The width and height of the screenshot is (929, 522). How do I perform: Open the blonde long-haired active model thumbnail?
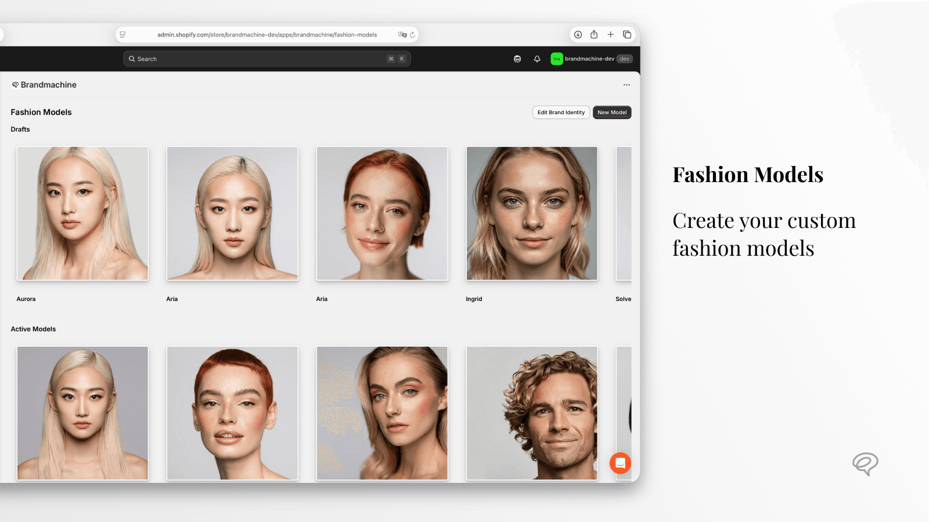pyautogui.click(x=82, y=413)
